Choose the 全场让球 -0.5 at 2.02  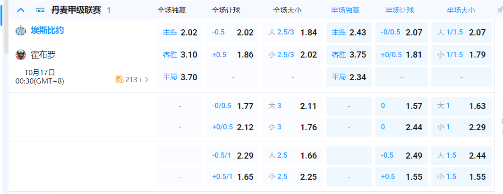(232, 33)
